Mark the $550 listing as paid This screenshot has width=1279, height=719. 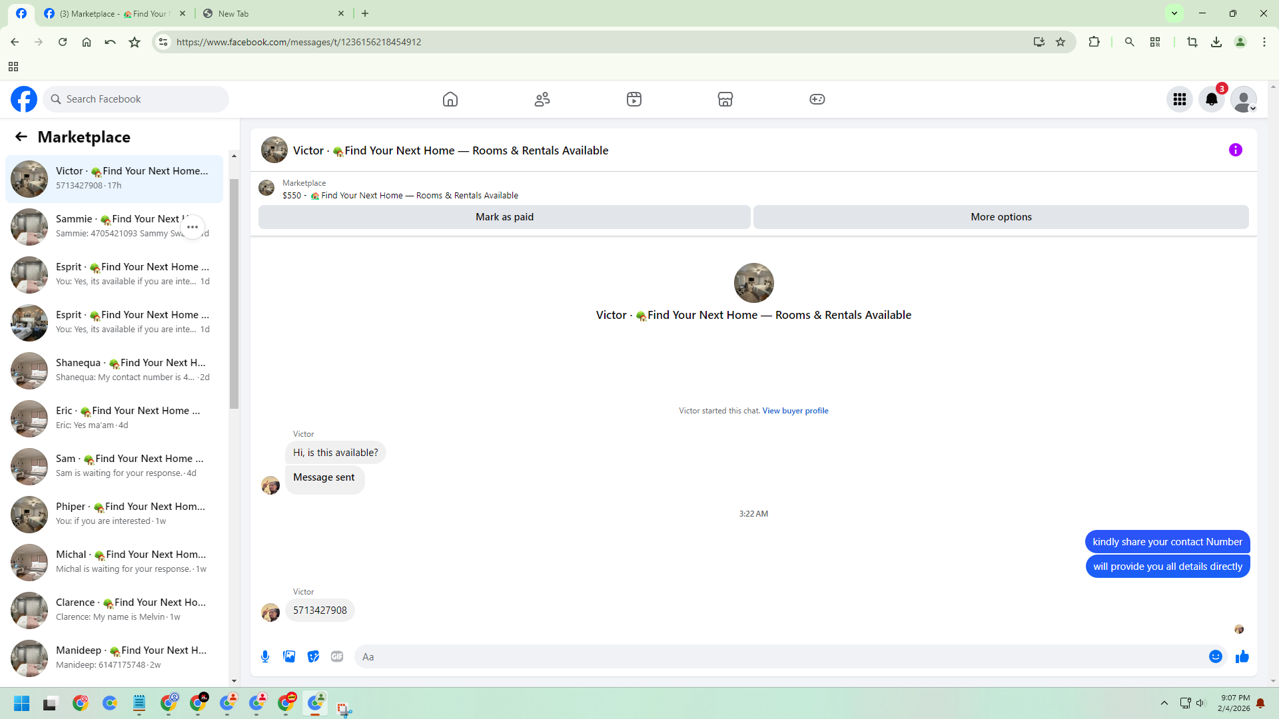click(504, 217)
